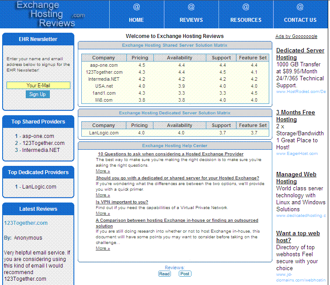Open the CONTACT US navigation item
The height and width of the screenshot is (285, 330).
tap(300, 20)
